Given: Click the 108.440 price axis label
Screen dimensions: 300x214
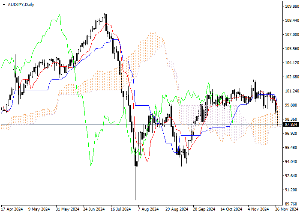Looking at the screenshot, I should (x=292, y=21).
